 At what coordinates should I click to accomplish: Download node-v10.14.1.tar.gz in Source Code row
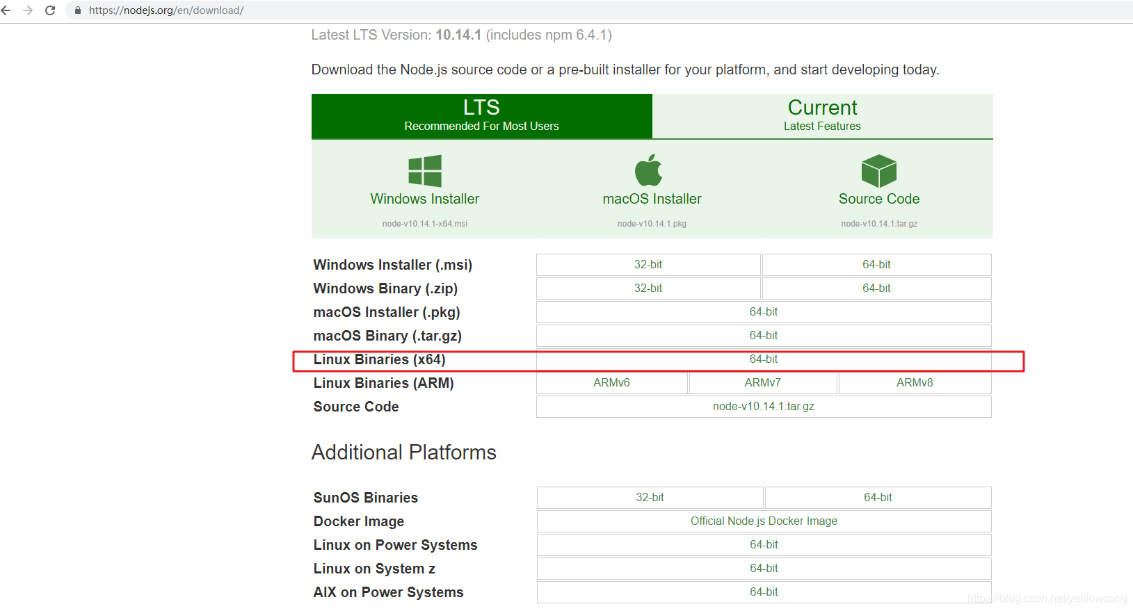coord(764,407)
